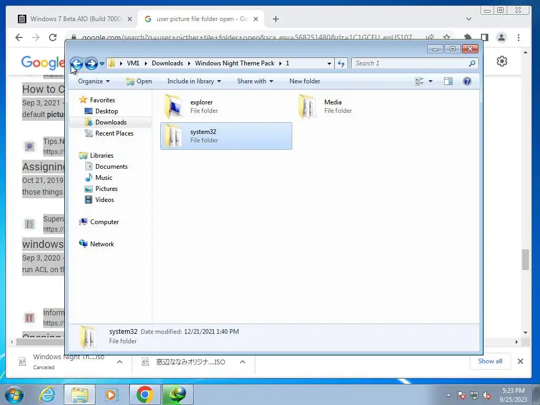This screenshot has width=540, height=405.
Task: Open Explorer help via question mark icon
Action: (x=467, y=81)
